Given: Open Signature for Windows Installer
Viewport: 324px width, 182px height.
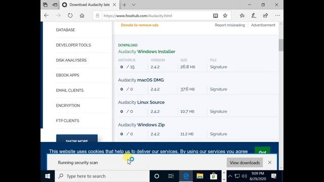Looking at the screenshot, I should pos(218,67).
